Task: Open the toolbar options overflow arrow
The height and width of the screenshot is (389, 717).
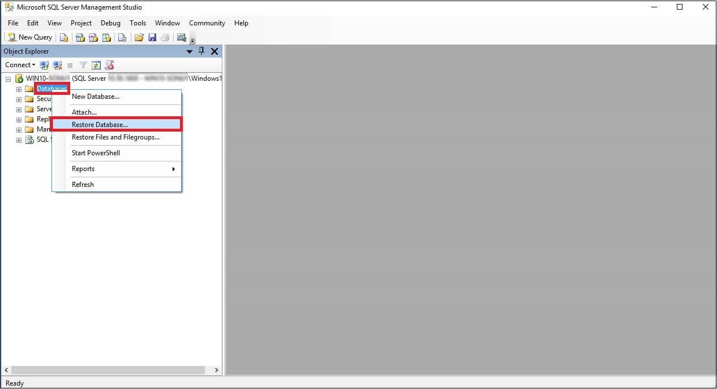Action: (x=192, y=40)
